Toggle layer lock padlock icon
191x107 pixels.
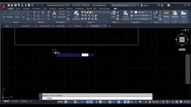[x=87, y=12]
